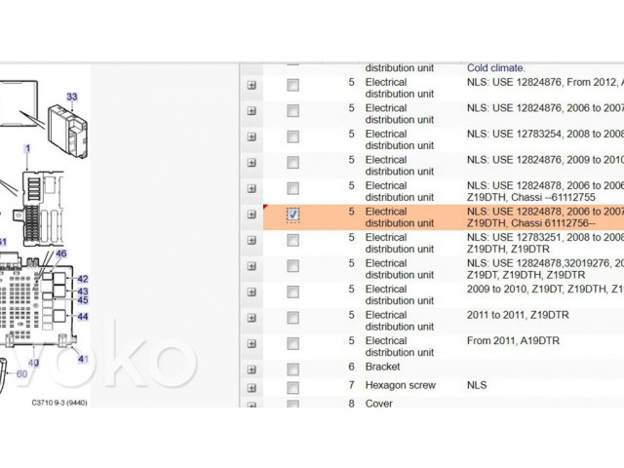Tick checkbox for 2009 to 2010, Z19DT row
The image size is (624, 468).
tap(292, 292)
